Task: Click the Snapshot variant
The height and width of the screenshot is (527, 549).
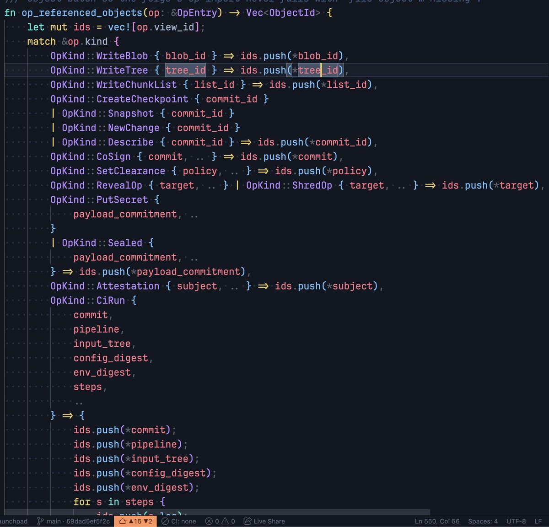Action: pos(131,113)
